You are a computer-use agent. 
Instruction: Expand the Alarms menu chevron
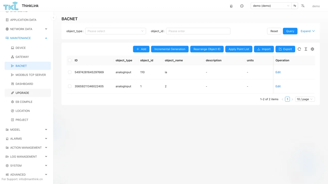click(46, 139)
